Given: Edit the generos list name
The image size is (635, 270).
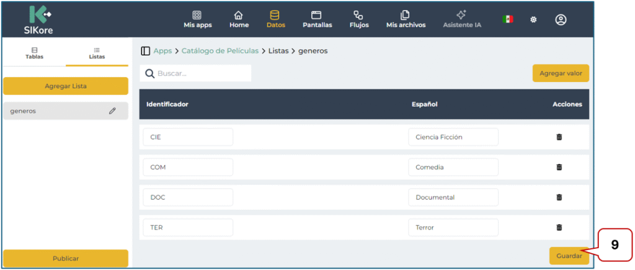Looking at the screenshot, I should tap(112, 111).
